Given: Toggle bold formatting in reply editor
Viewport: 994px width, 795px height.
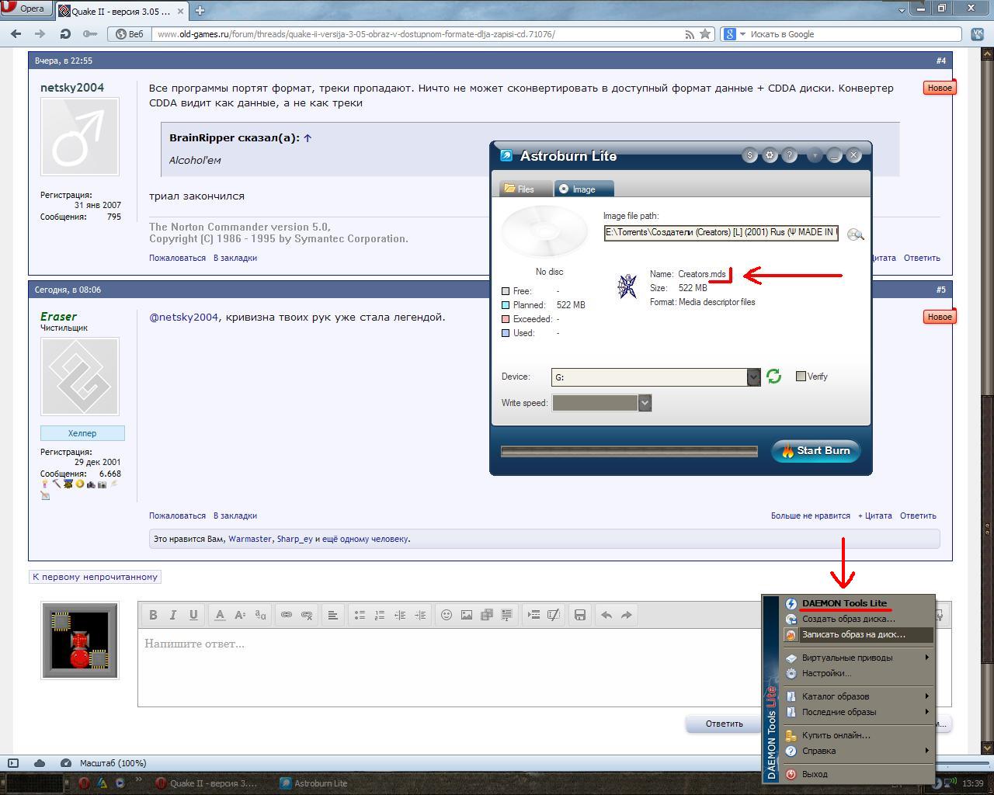Looking at the screenshot, I should 153,615.
